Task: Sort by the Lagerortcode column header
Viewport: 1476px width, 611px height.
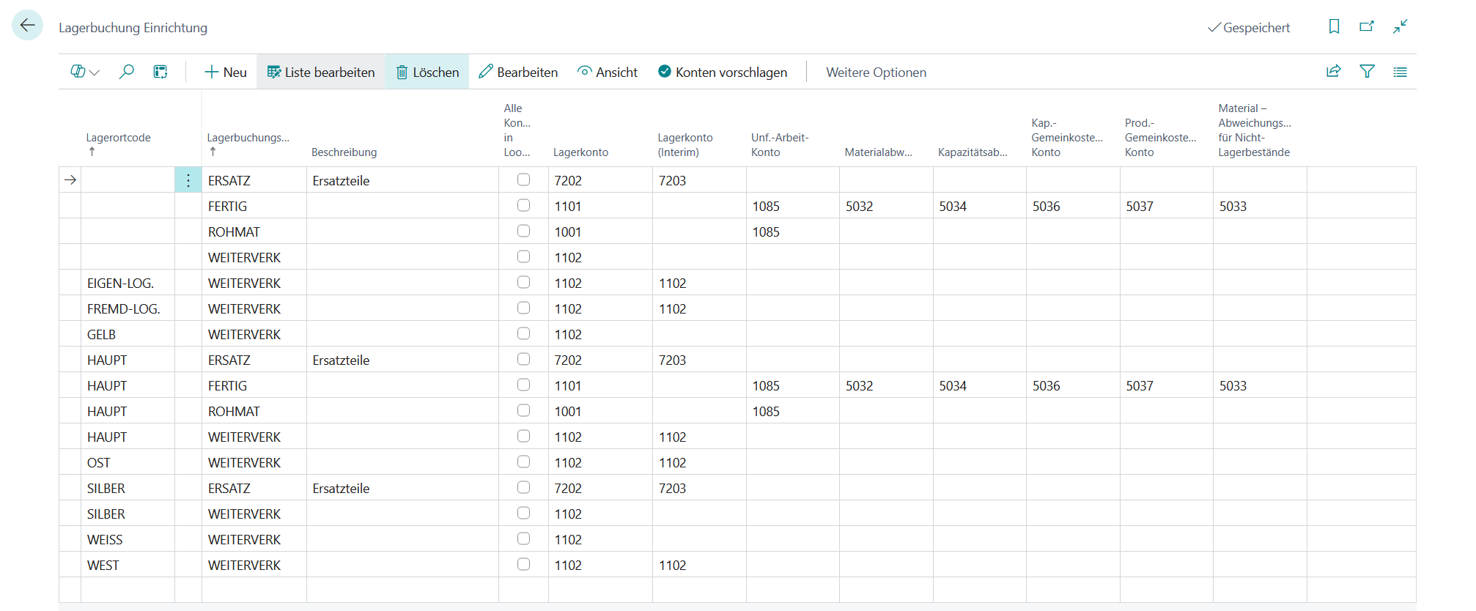Action: pyautogui.click(x=118, y=138)
